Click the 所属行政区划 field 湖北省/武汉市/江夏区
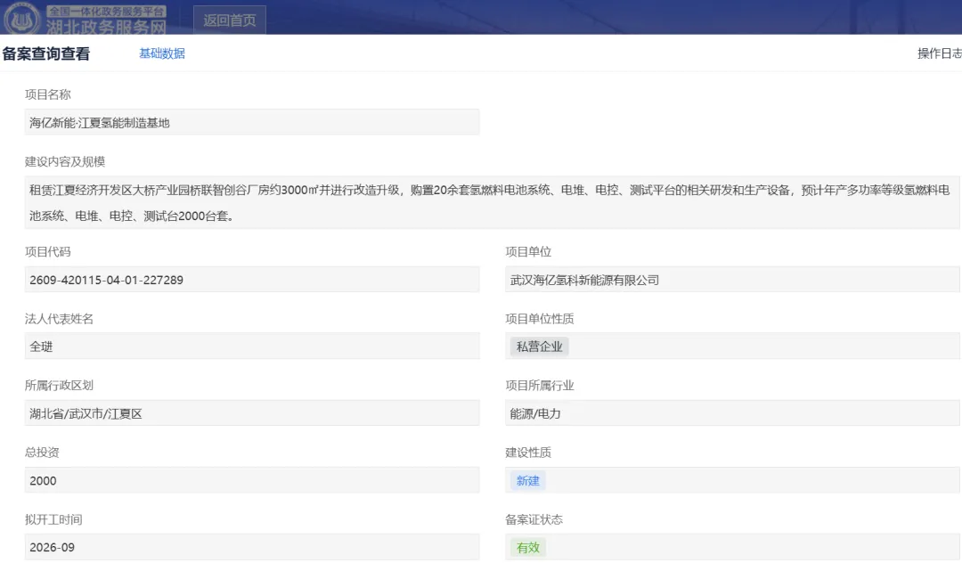Image resolution: width=962 pixels, height=563 pixels. point(251,413)
